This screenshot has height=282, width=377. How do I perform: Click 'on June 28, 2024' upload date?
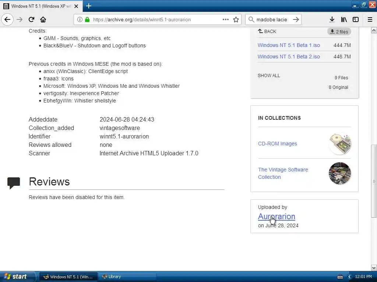[x=278, y=226]
